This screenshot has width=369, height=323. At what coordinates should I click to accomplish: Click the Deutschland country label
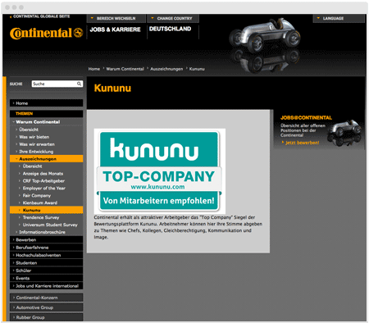[x=170, y=29]
